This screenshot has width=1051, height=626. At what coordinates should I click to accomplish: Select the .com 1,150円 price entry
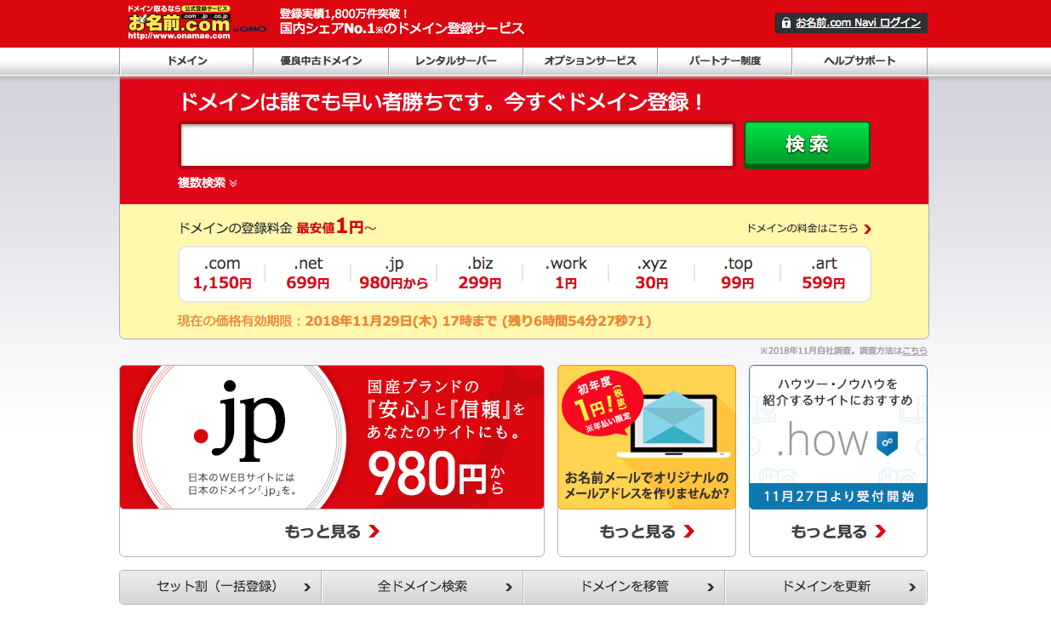[x=222, y=273]
